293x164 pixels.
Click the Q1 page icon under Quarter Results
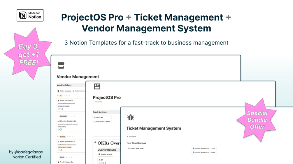click(99, 160)
